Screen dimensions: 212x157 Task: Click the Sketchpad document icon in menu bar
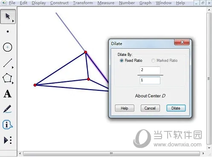(4, 3)
